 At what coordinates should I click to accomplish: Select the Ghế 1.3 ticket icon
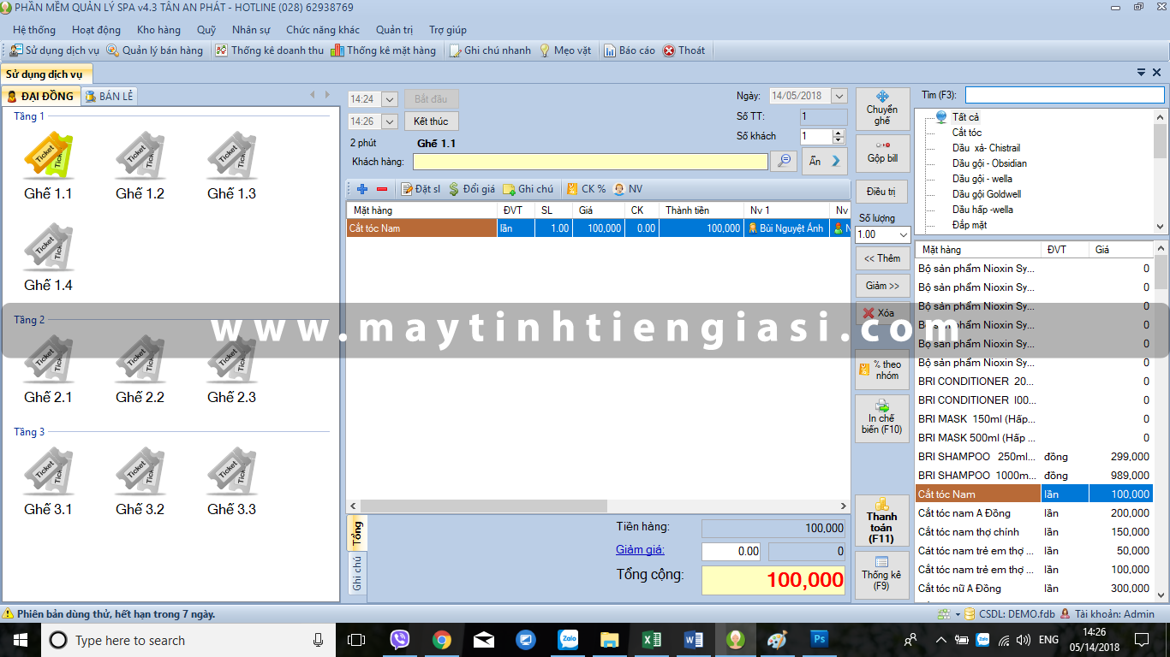(231, 157)
